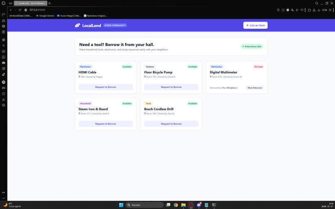Go back with the browser back arrow
The image size is (335, 209).
[11, 10]
